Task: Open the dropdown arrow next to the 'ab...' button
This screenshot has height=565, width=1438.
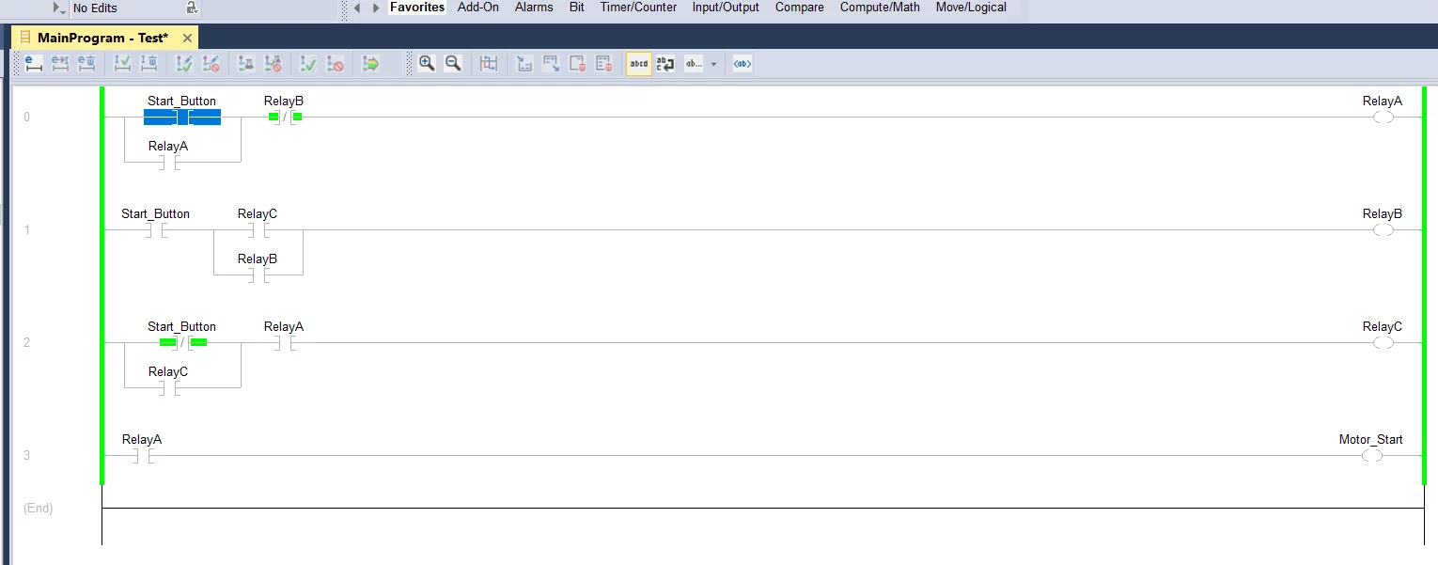Action: coord(713,64)
